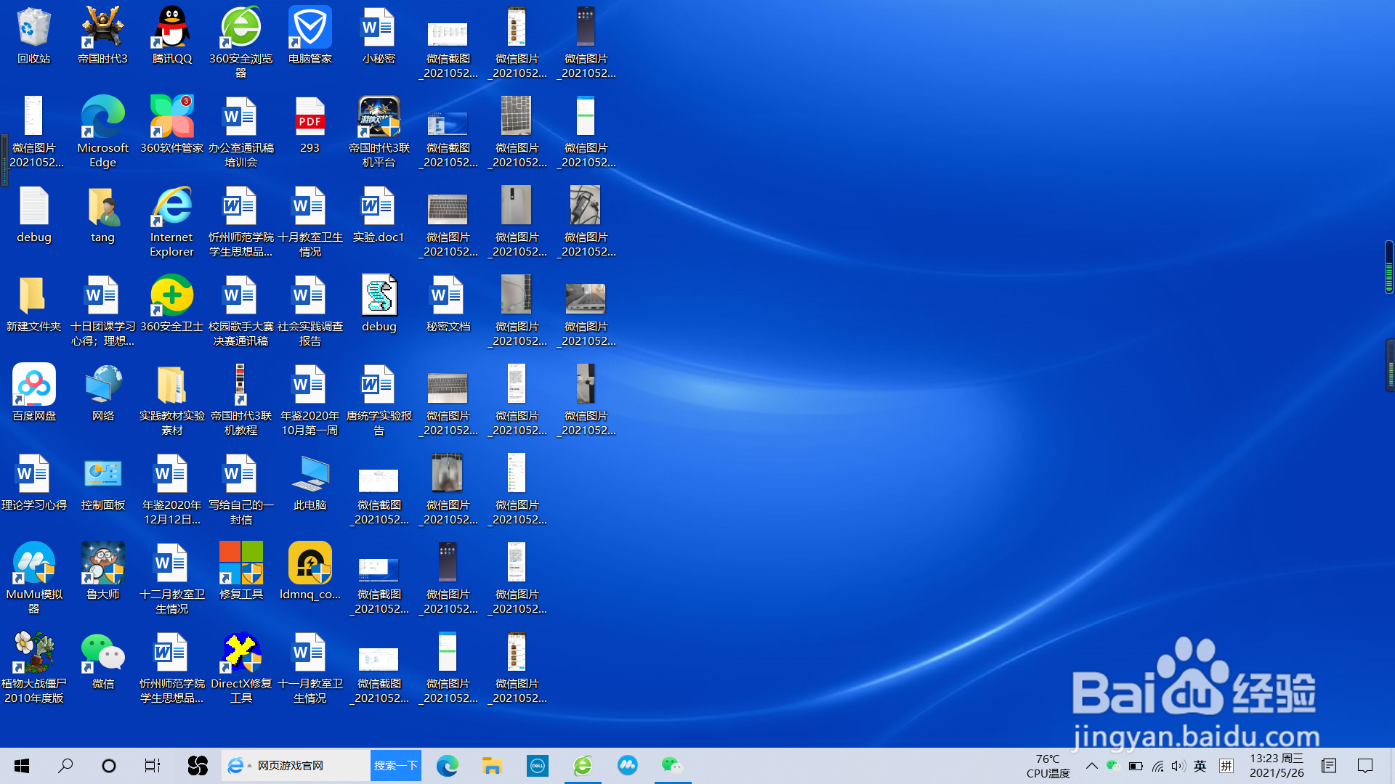Image resolution: width=1395 pixels, height=784 pixels.
Task: Click the 搜索一下 search button
Action: tap(395, 765)
